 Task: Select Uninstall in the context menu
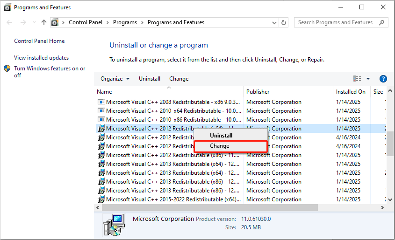(230, 136)
